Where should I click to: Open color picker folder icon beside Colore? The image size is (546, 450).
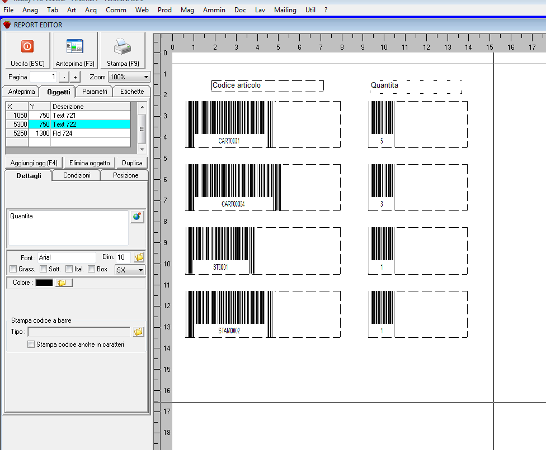coord(62,283)
